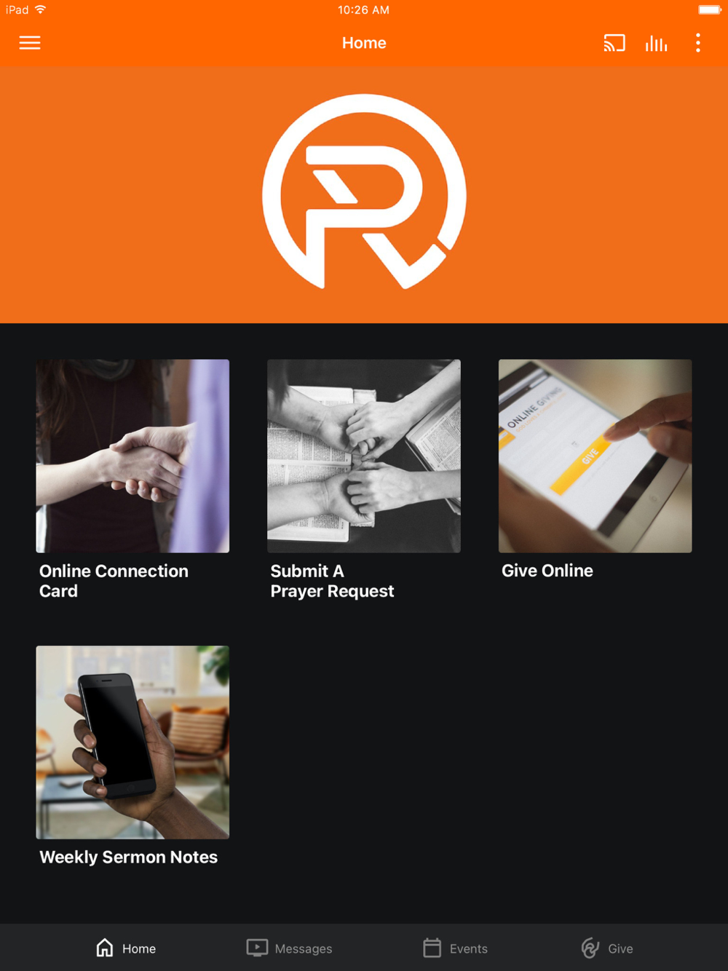Open the Give Online tablet thumbnail
The height and width of the screenshot is (971, 728).
point(595,456)
